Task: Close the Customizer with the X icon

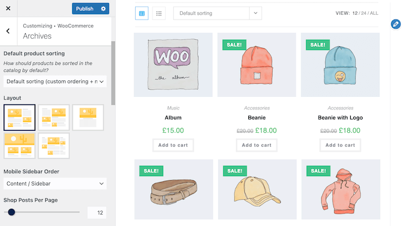Action: click(x=8, y=8)
